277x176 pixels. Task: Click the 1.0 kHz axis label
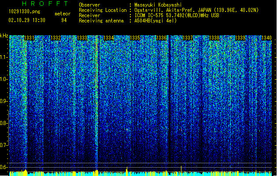pyautogui.click(x=4, y=79)
